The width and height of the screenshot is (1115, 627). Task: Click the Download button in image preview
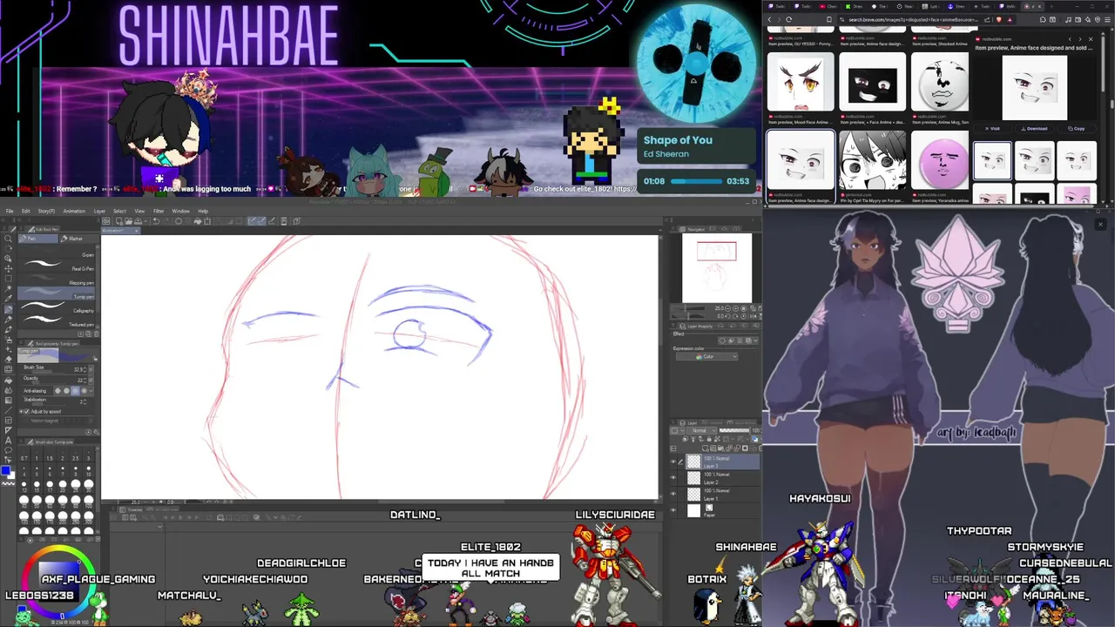1035,128
